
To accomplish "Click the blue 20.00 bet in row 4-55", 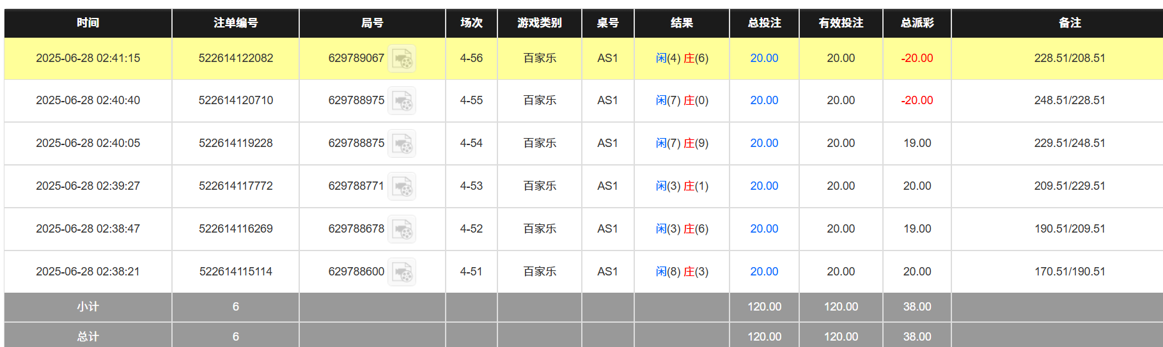I will [764, 100].
